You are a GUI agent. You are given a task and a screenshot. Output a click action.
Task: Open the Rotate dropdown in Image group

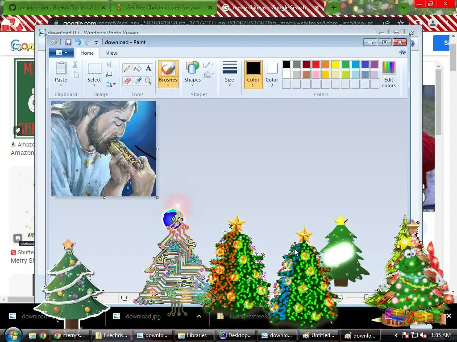(111, 84)
